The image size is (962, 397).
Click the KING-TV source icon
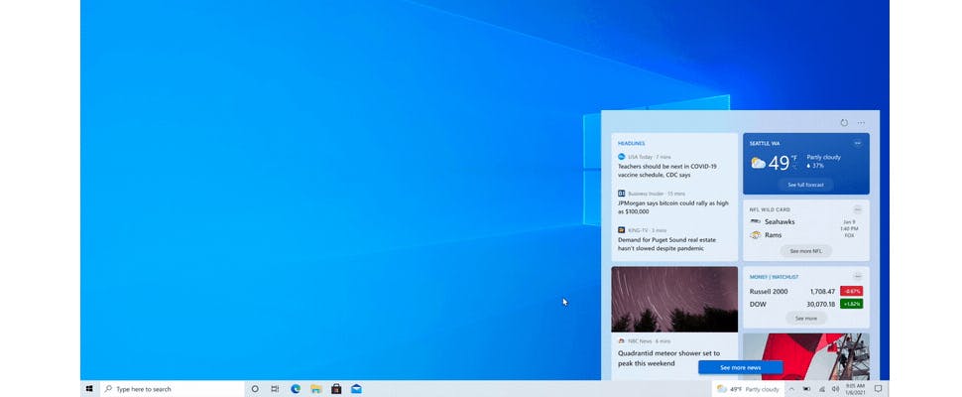tap(622, 230)
